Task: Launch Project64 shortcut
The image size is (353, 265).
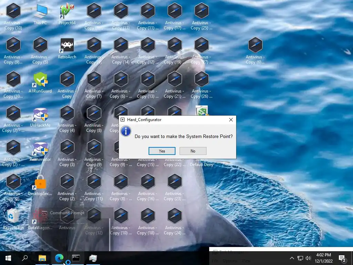Action: (67, 15)
